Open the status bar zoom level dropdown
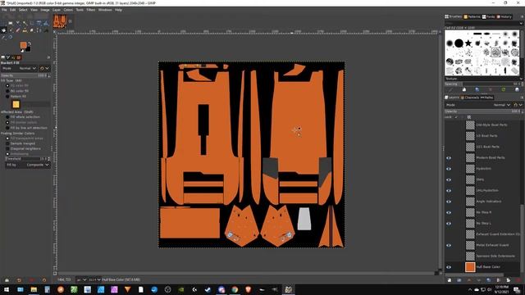Screen dimensions: 525x295 95,279
